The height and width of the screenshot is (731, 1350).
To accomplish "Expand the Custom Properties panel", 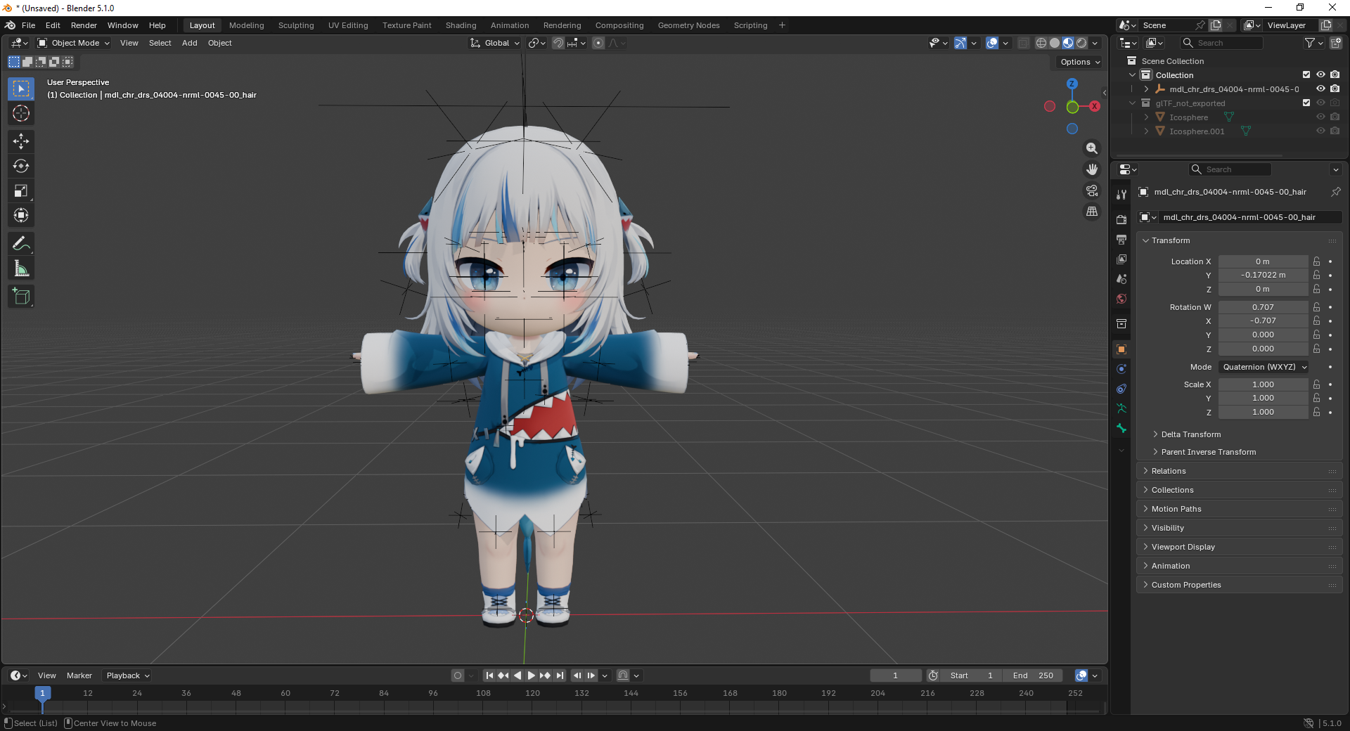I will (x=1239, y=585).
